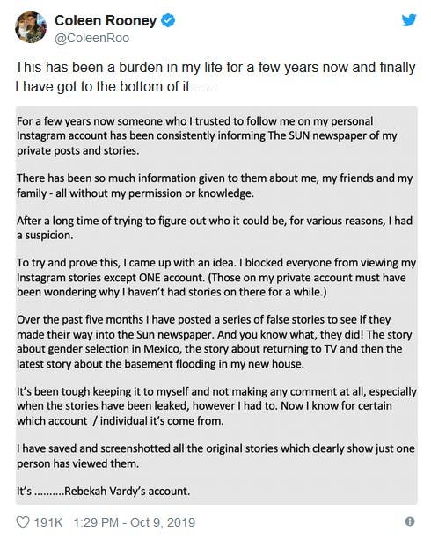Open the 1:29 PM - Oct 9, 2019 timestamp
This screenshot has width=431, height=539.
[x=135, y=522]
